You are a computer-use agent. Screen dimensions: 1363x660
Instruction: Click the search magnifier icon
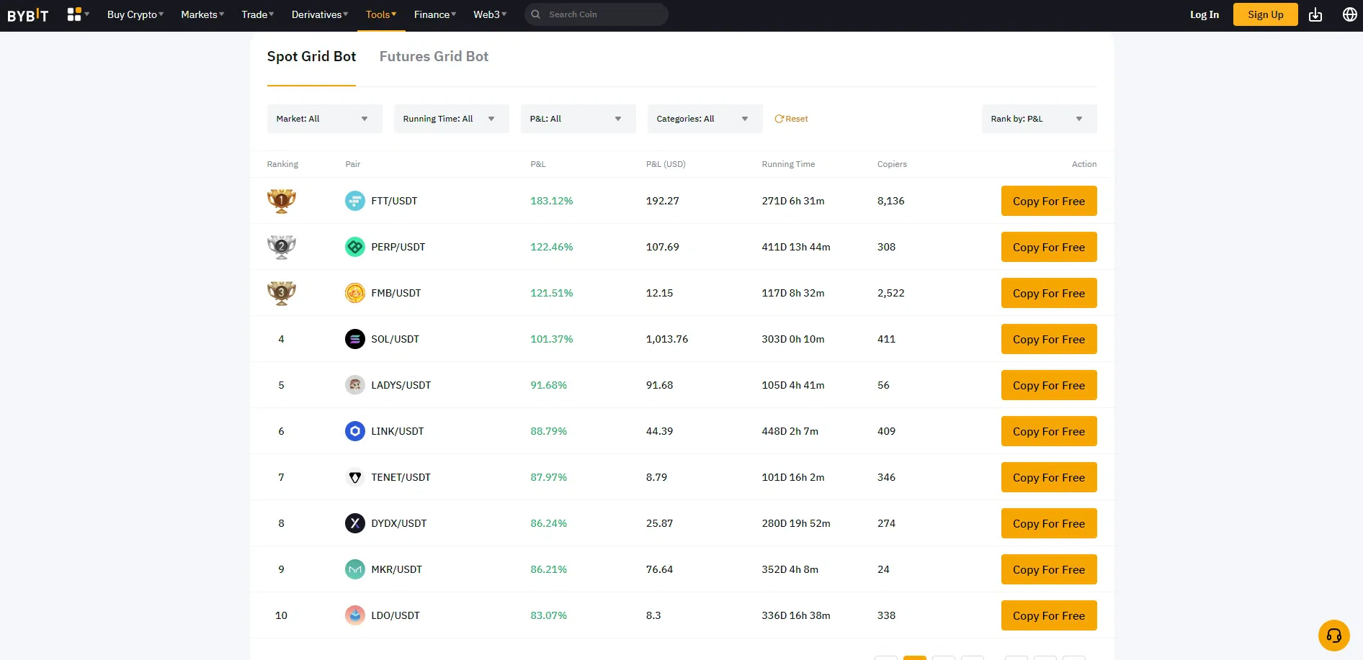[x=536, y=14]
